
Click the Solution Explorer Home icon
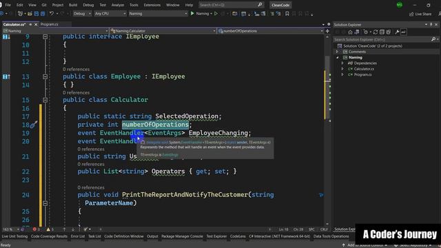(350, 32)
